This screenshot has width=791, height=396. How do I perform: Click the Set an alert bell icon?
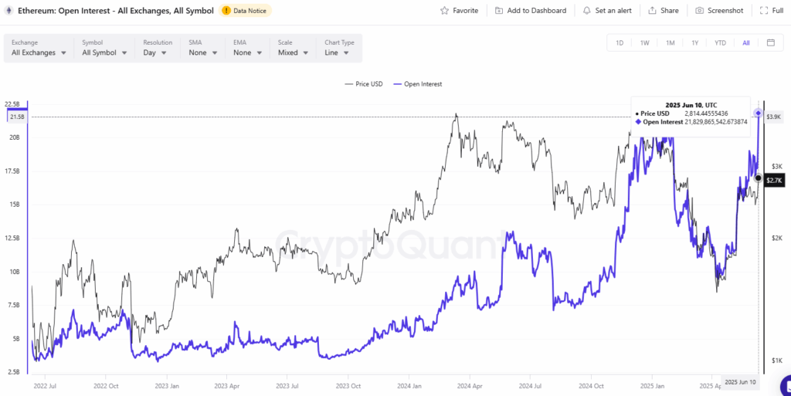click(x=587, y=11)
